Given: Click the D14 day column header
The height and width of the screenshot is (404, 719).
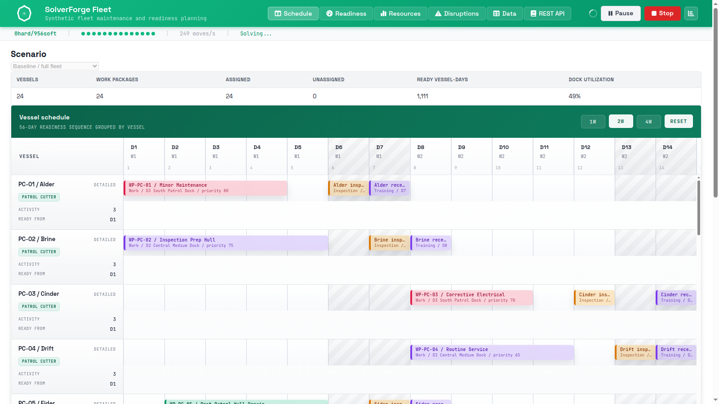Looking at the screenshot, I should [676, 156].
